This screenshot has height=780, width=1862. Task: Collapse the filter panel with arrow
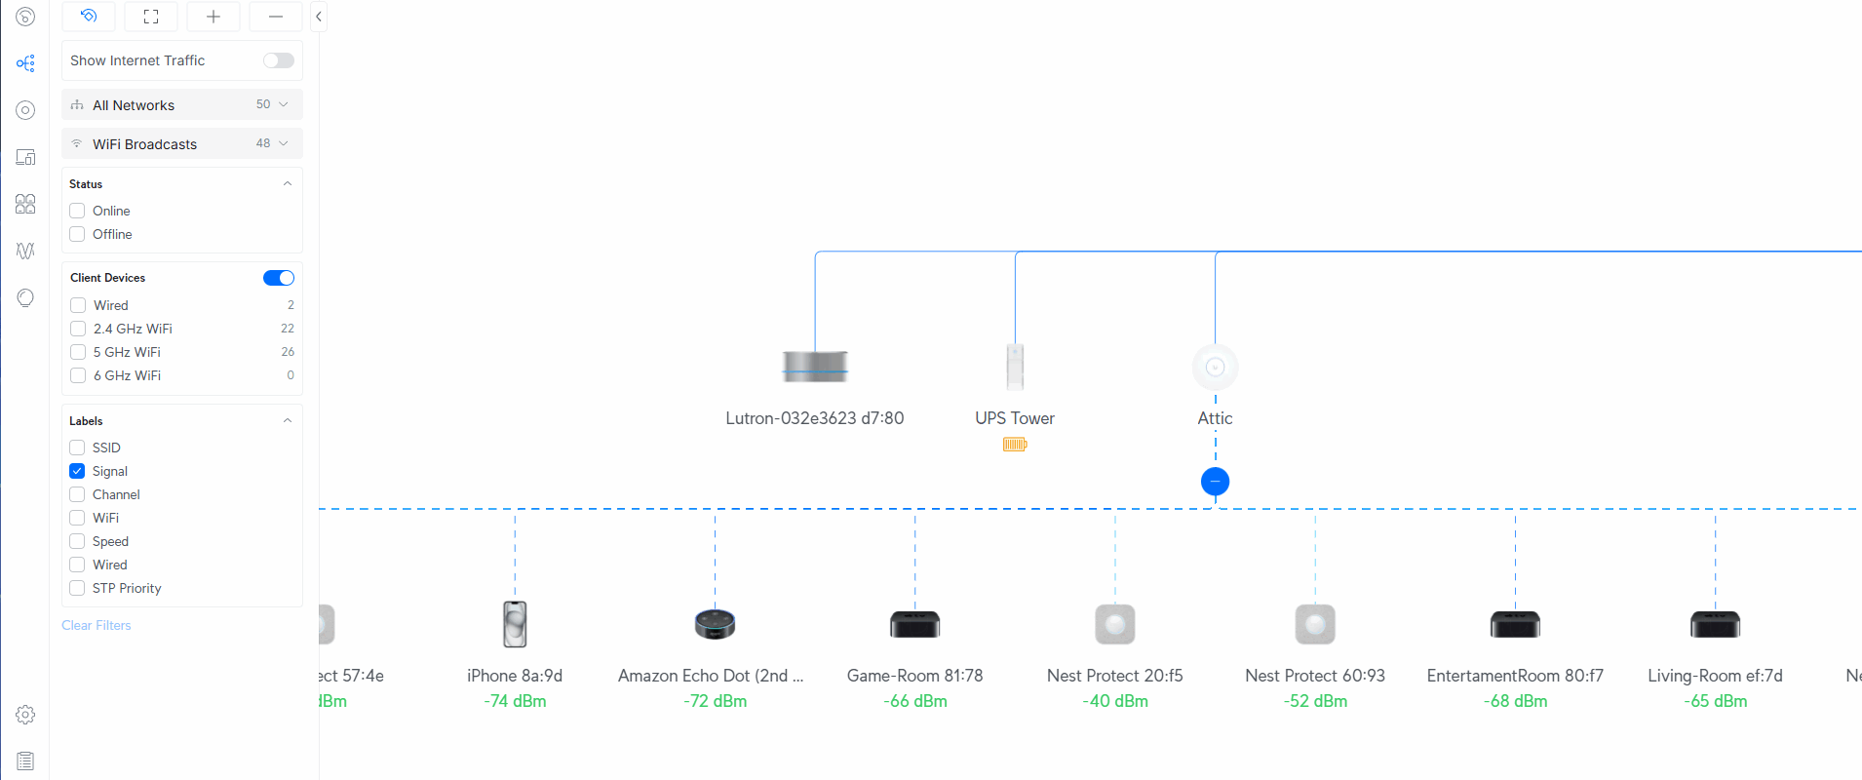319,17
